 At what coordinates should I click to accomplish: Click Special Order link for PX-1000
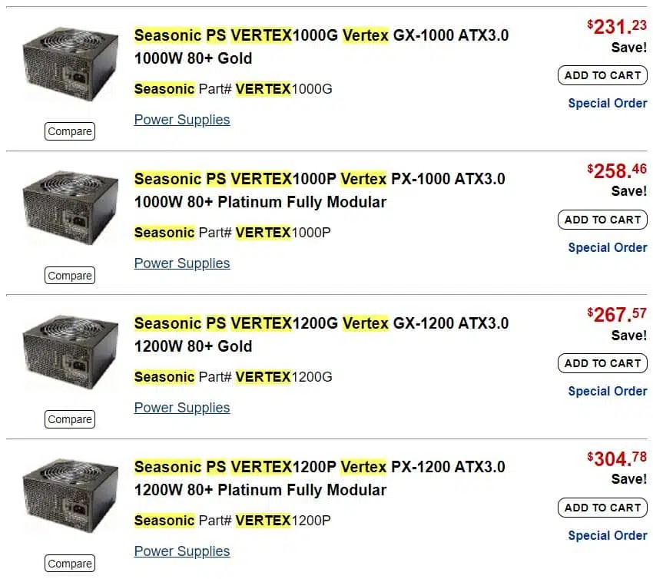pyautogui.click(x=608, y=247)
